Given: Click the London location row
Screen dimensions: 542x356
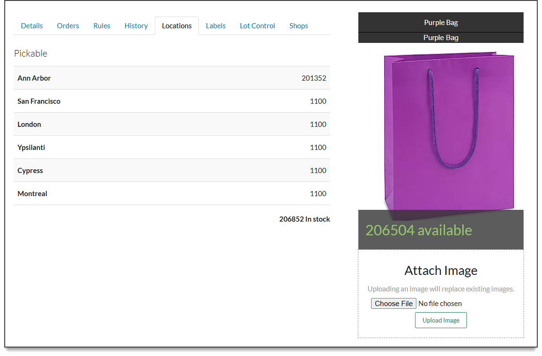Looking at the screenshot, I should [x=172, y=124].
